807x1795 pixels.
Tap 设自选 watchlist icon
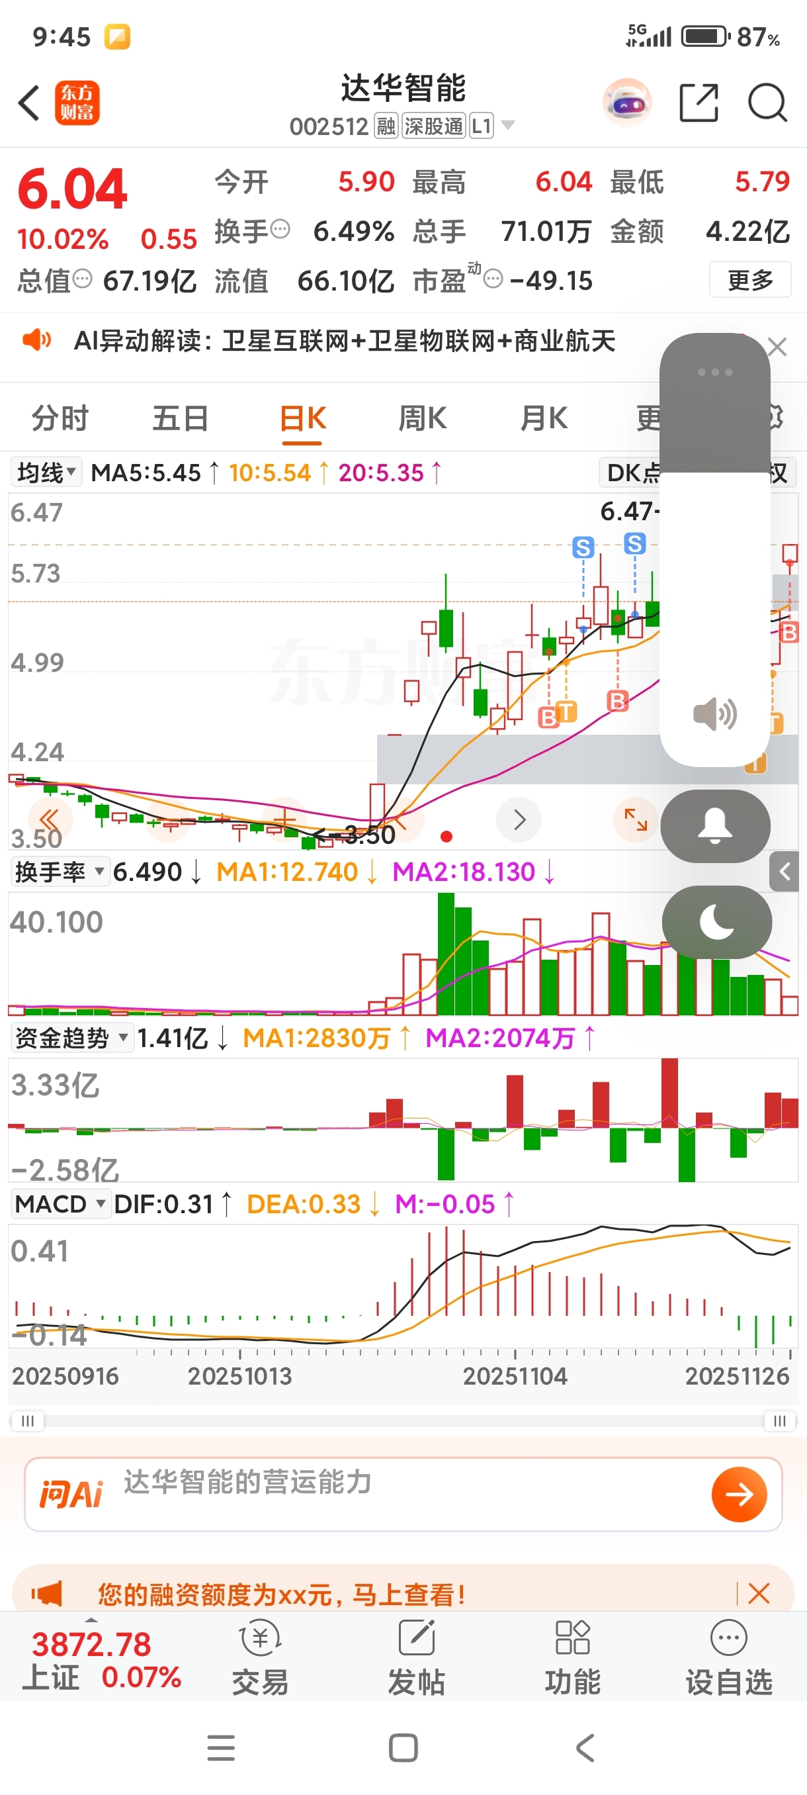pos(729,1657)
